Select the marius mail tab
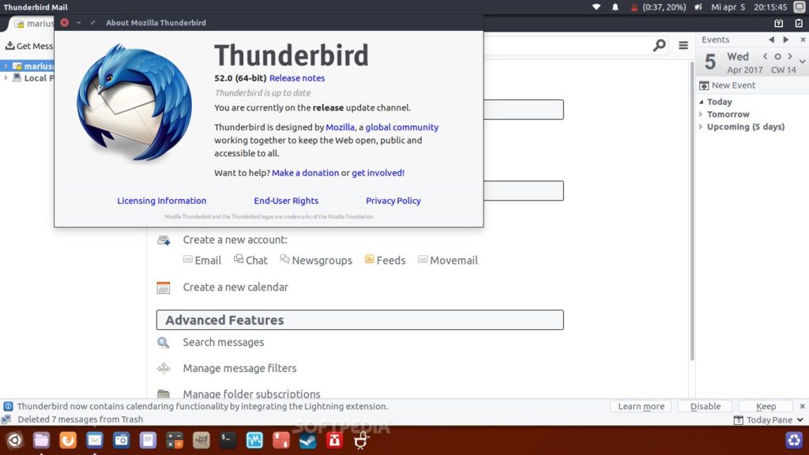809x455 pixels. (x=33, y=24)
